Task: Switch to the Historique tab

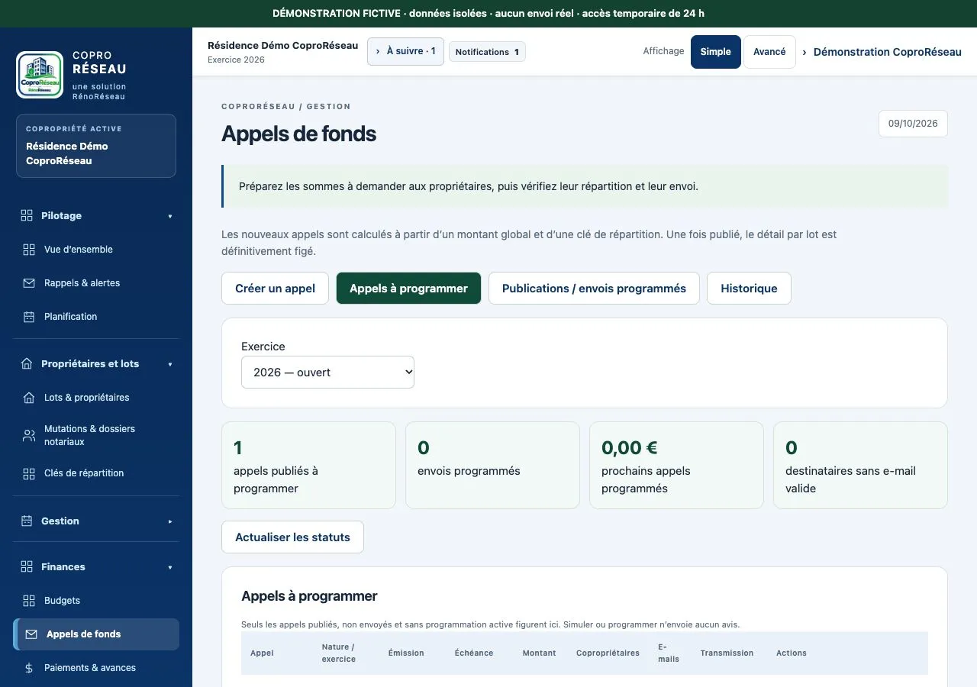Action: [749, 289]
